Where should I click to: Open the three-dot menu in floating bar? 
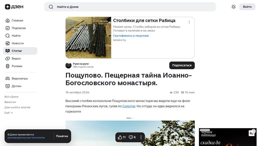pos(141,137)
